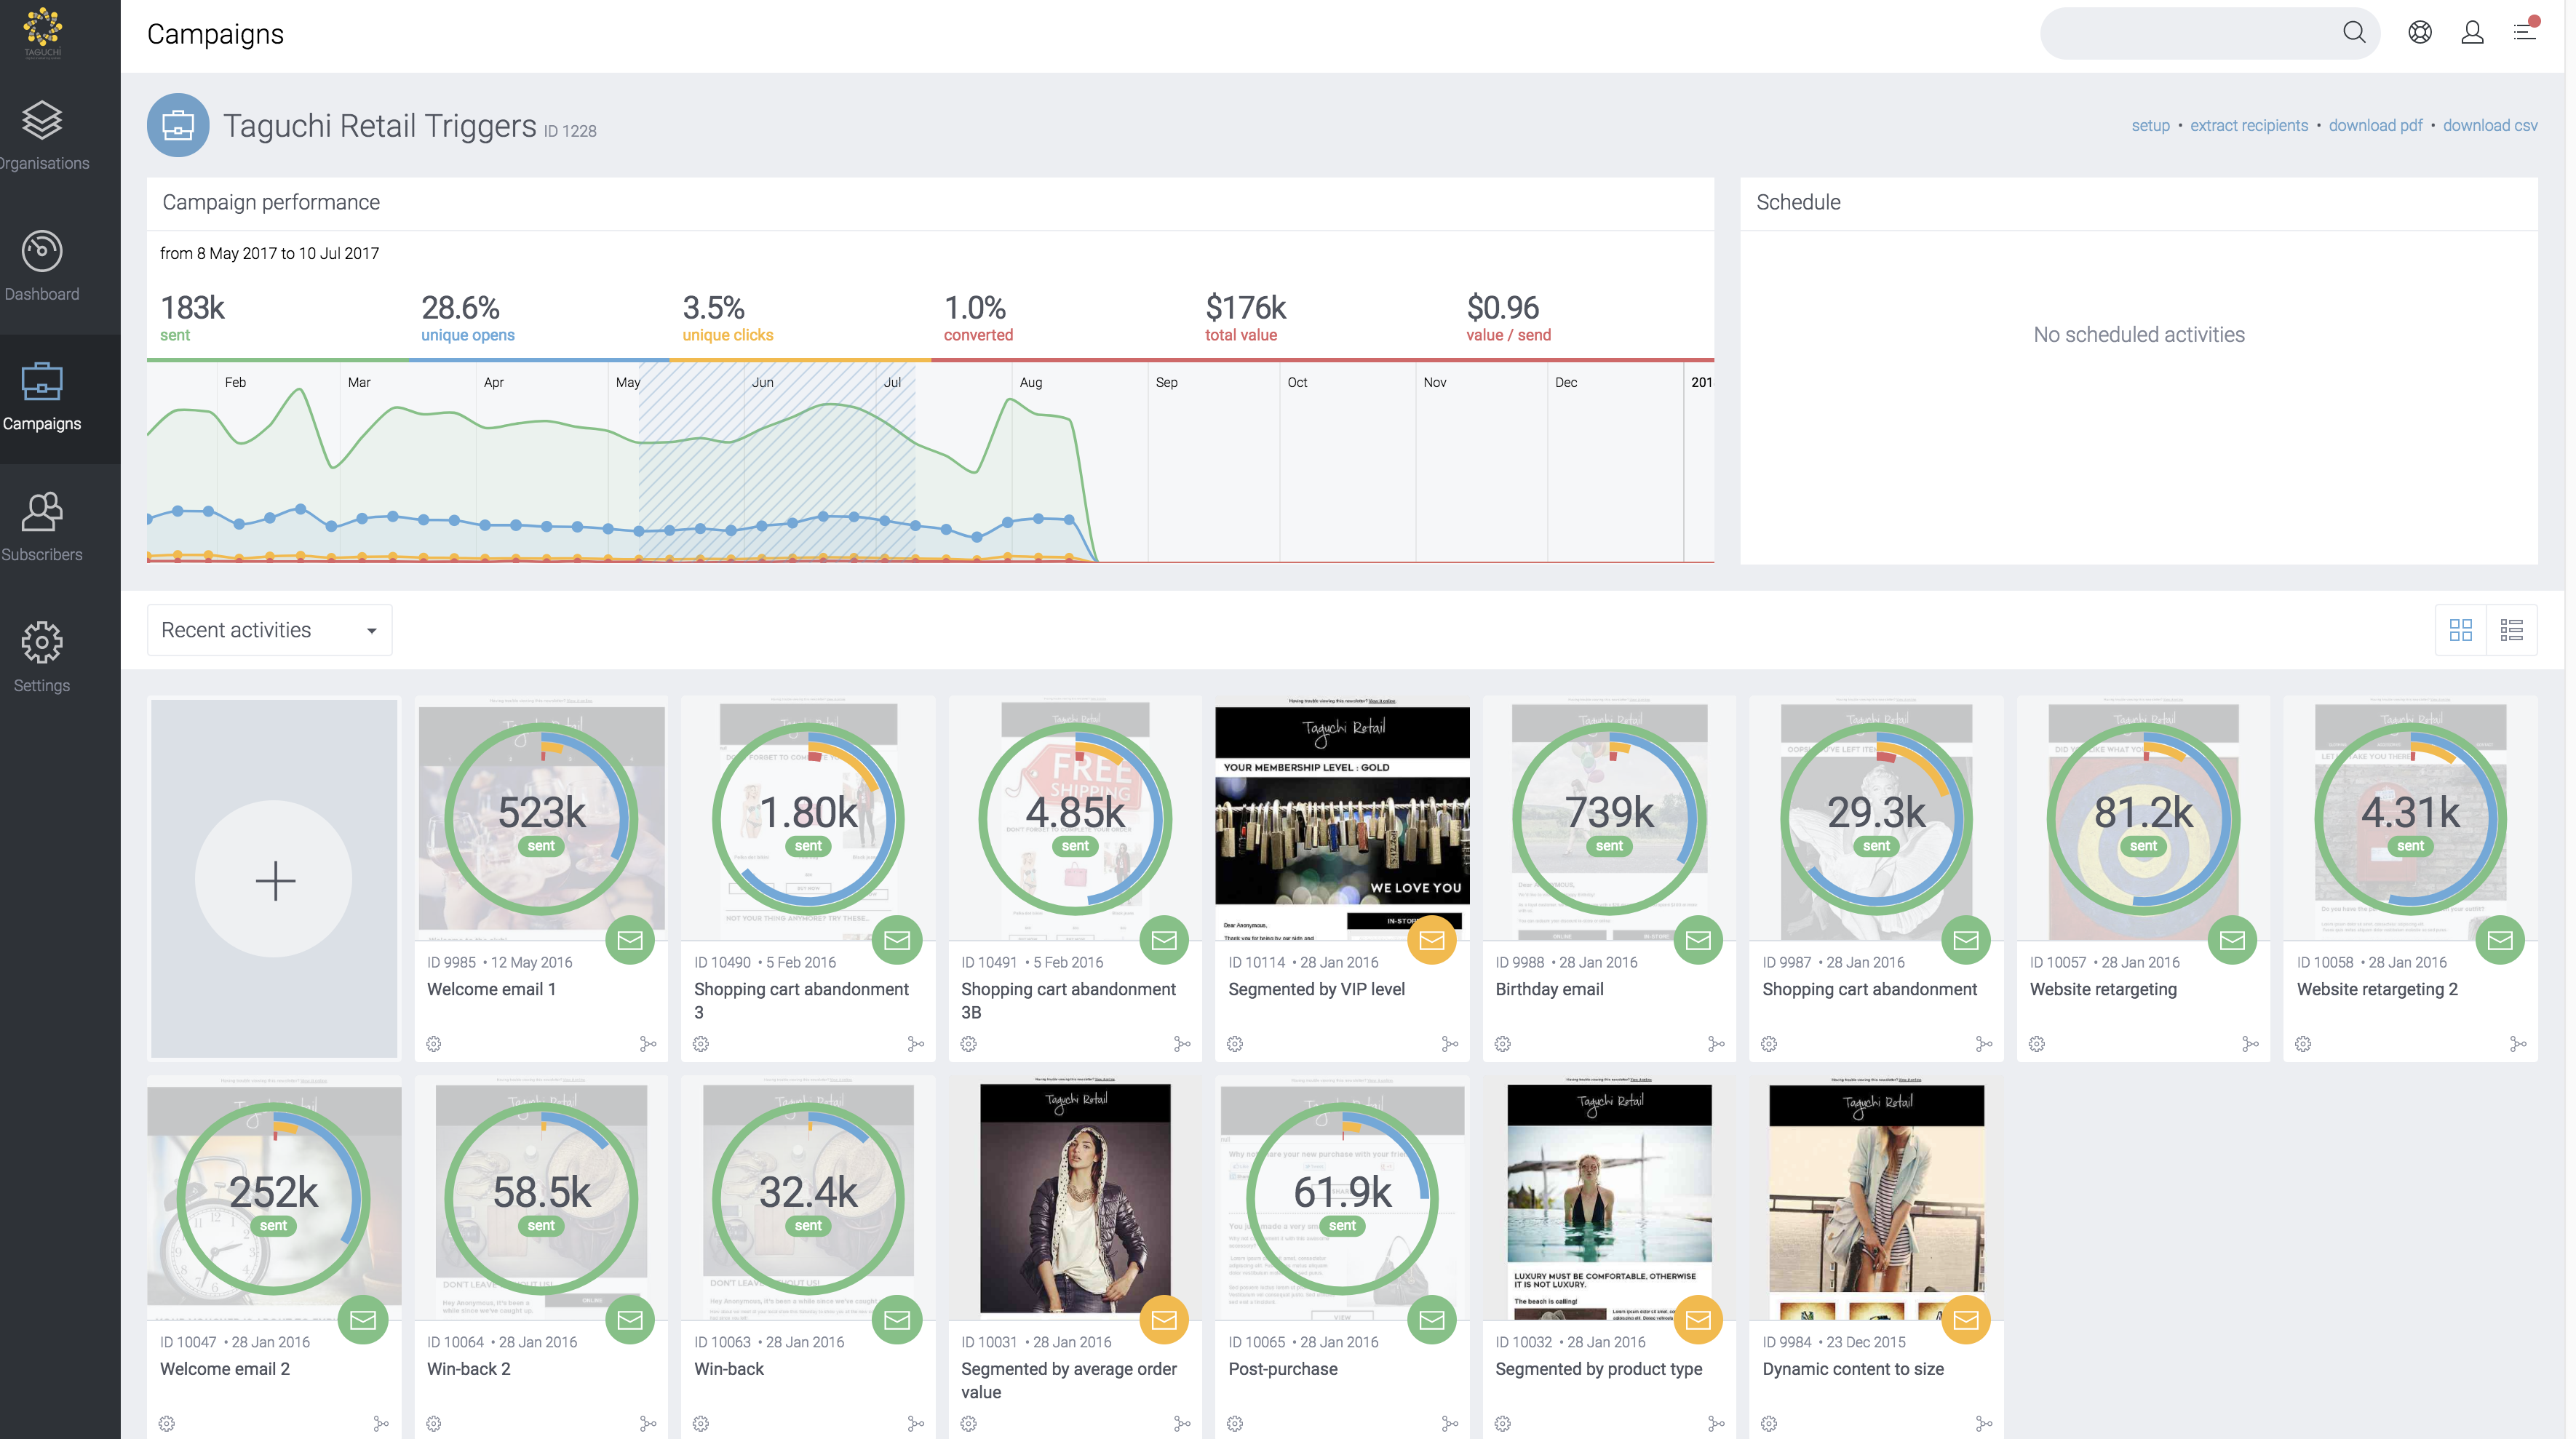Image resolution: width=2576 pixels, height=1439 pixels.
Task: Click the add new activity plus tile
Action: [274, 880]
